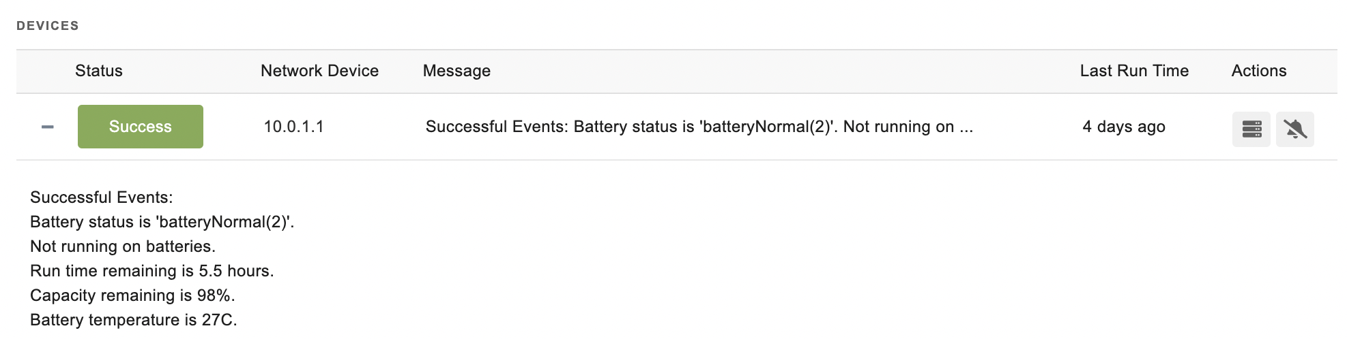Click the 'Successful Events:' detail line
The width and height of the screenshot is (1347, 339).
(x=102, y=197)
